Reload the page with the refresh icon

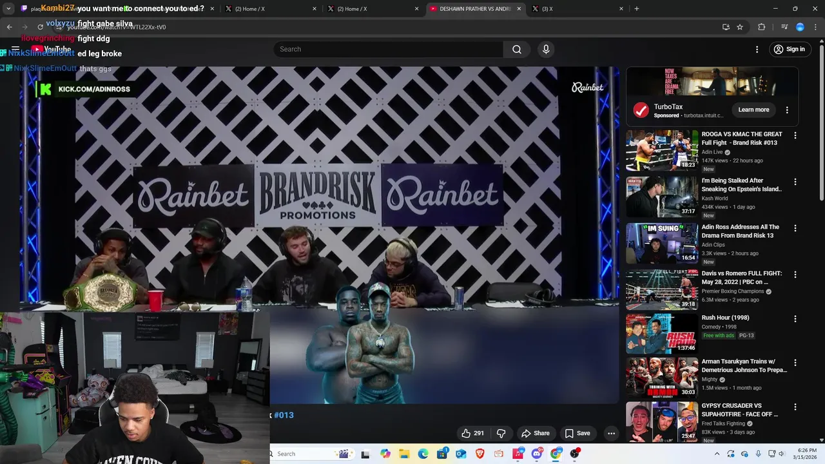[x=40, y=27]
